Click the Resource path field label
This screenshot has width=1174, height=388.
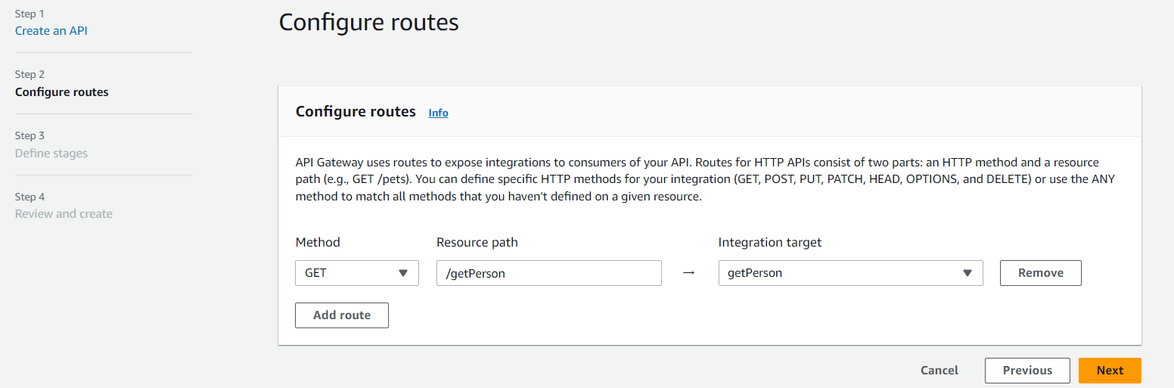tap(477, 243)
